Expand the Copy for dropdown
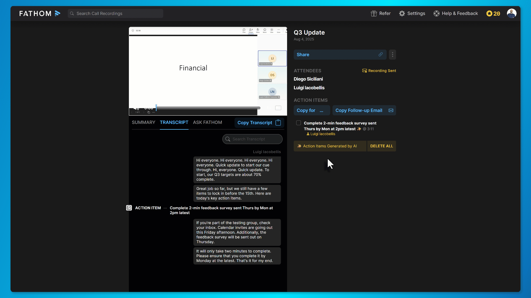Screen dimensions: 531x298 (321, 111)
